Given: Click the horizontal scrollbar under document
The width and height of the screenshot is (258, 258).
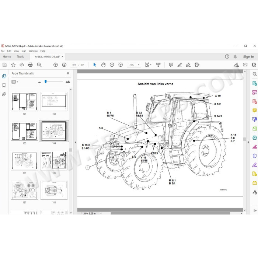Looking at the screenshot, I should (170, 213).
